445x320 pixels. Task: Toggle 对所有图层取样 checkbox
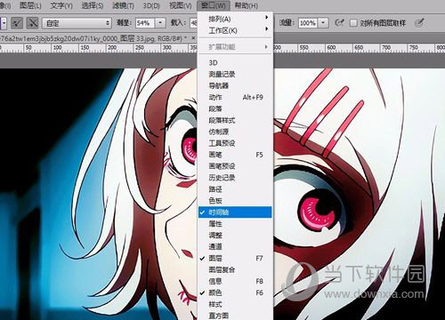click(353, 23)
